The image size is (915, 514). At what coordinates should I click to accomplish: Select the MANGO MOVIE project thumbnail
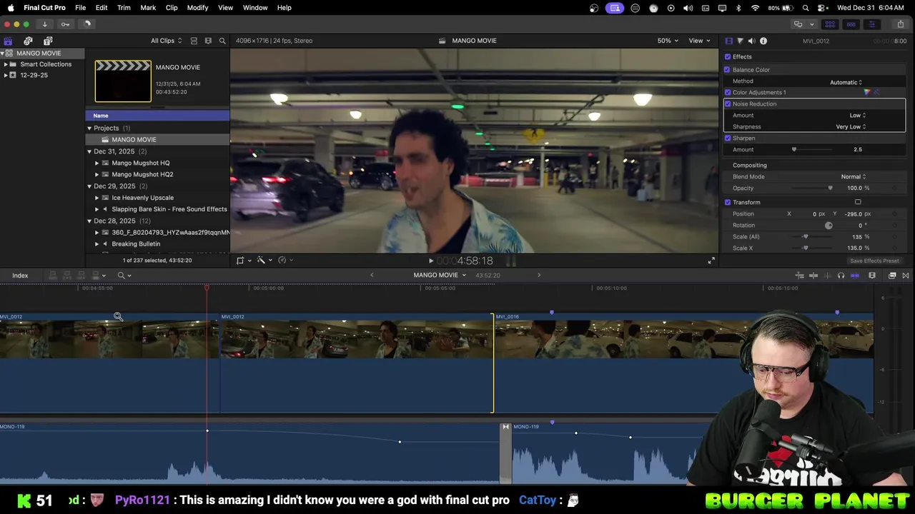[x=123, y=81]
